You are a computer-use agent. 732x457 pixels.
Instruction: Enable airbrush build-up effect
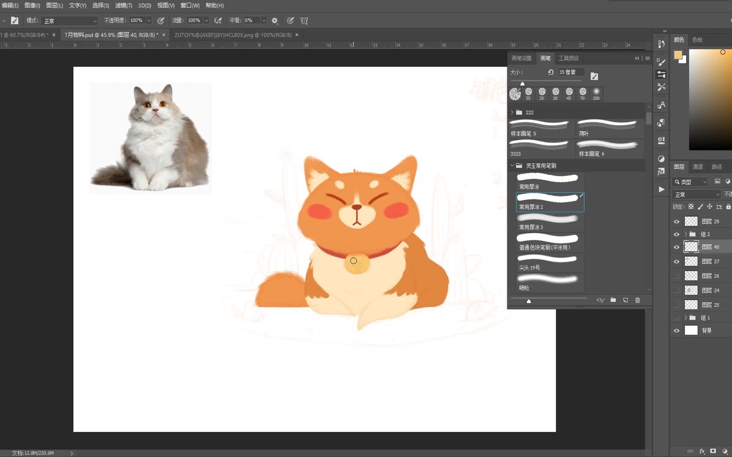218,20
